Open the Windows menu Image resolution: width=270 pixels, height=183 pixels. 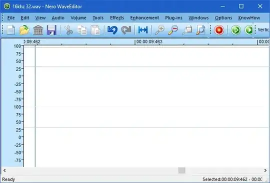[x=198, y=18]
